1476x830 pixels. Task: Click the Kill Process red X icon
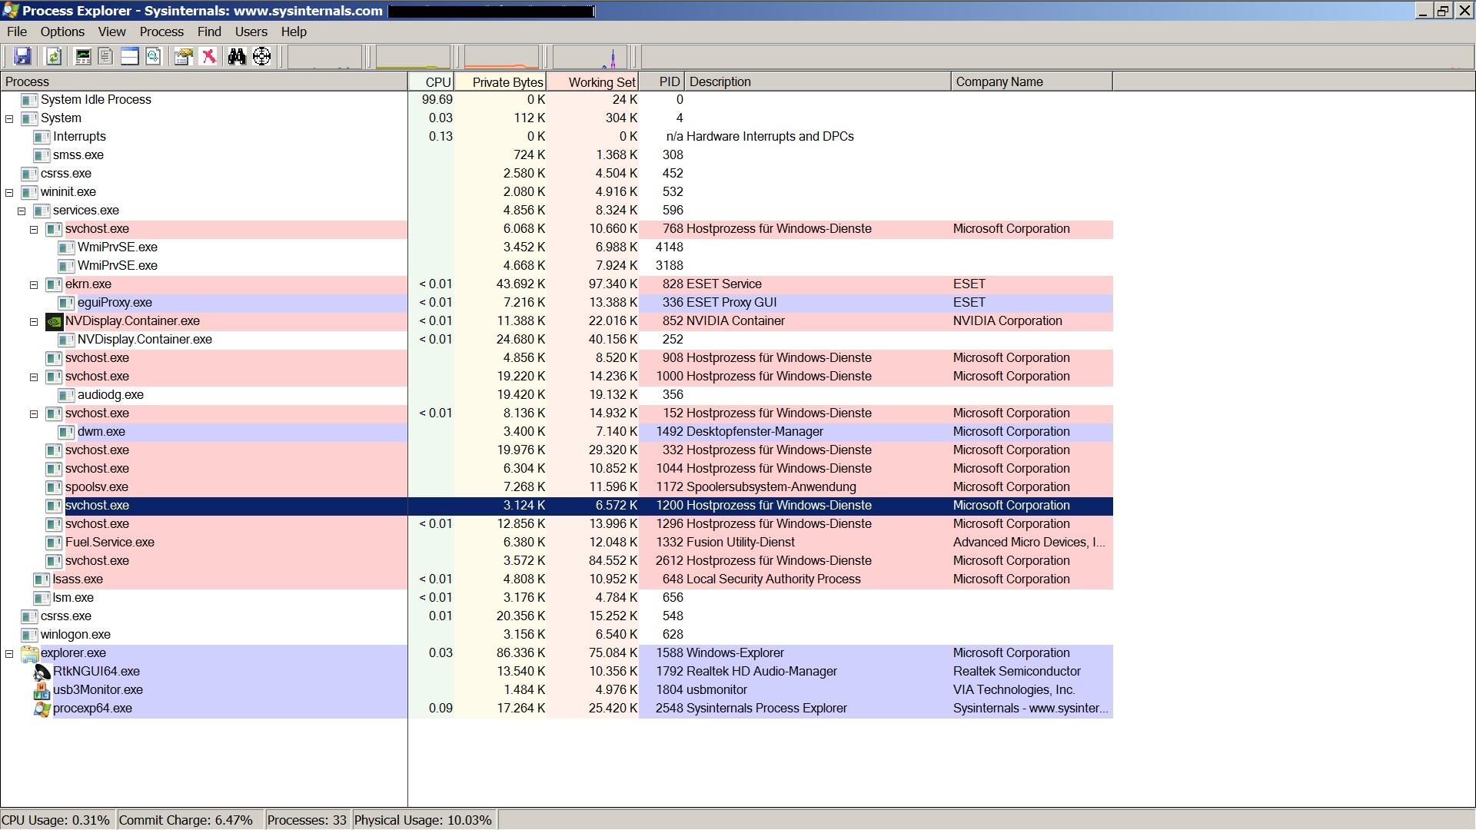coord(208,56)
